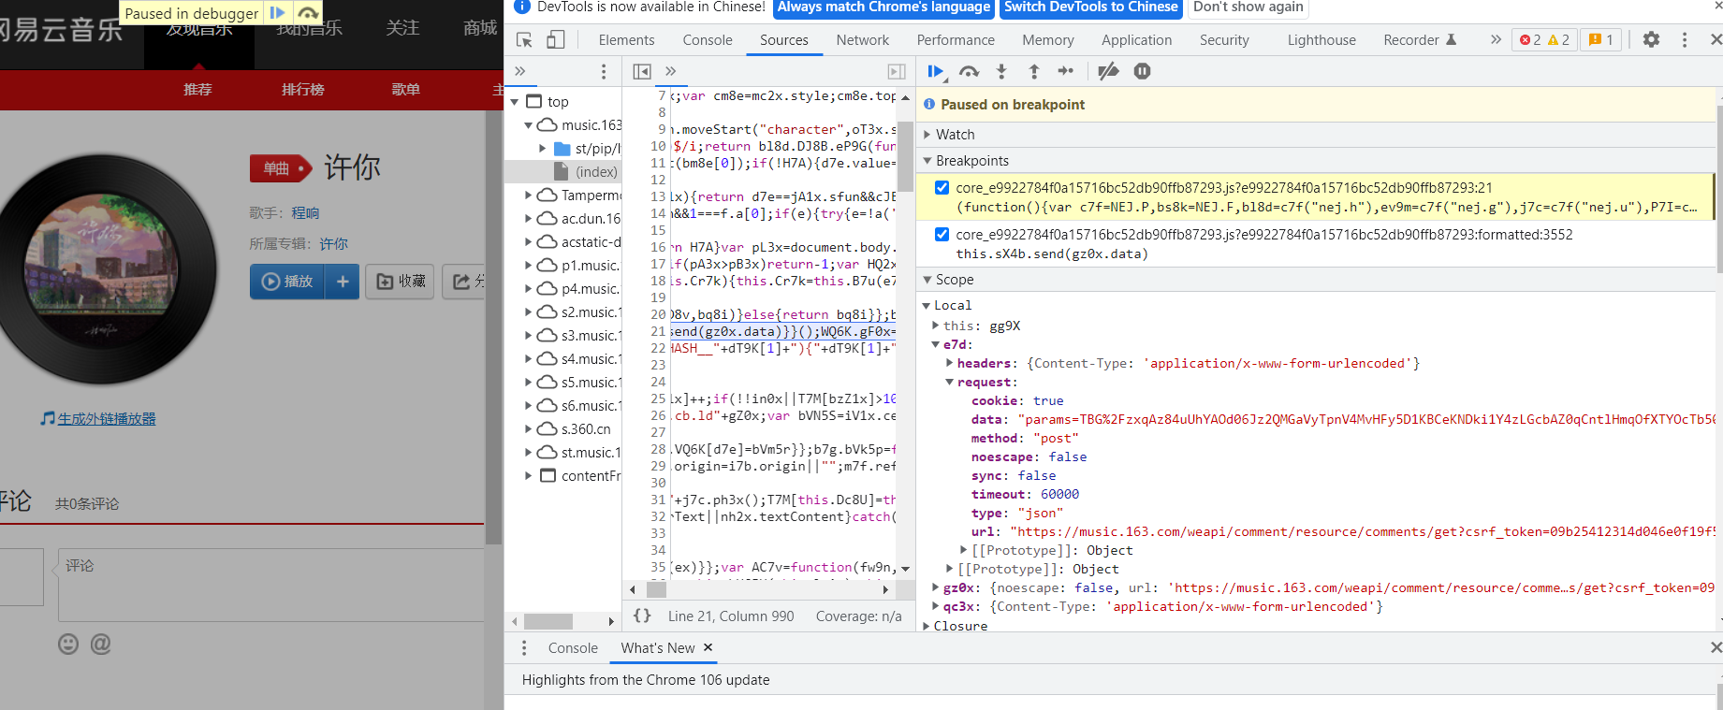Viewport: 1723px width, 710px height.
Task: Step over from the page's paused overlay
Action: point(308,13)
